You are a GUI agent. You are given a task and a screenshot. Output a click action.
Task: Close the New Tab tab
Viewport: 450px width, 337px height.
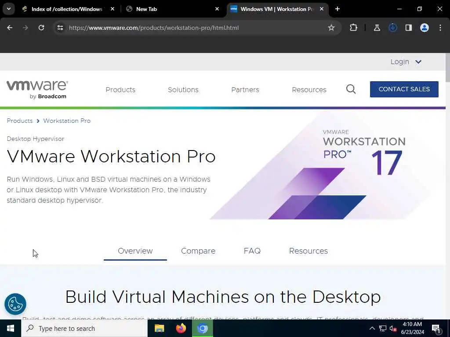(x=217, y=9)
